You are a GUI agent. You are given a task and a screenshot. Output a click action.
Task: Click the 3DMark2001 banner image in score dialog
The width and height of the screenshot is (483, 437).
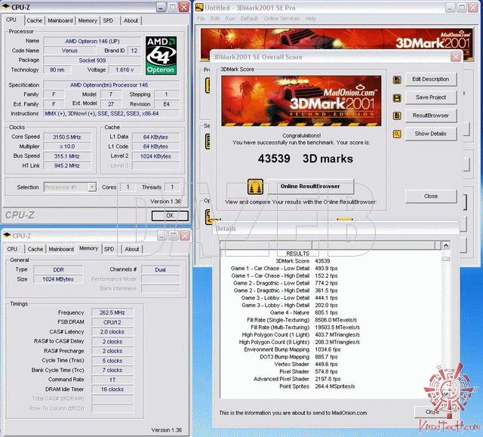coord(301,100)
